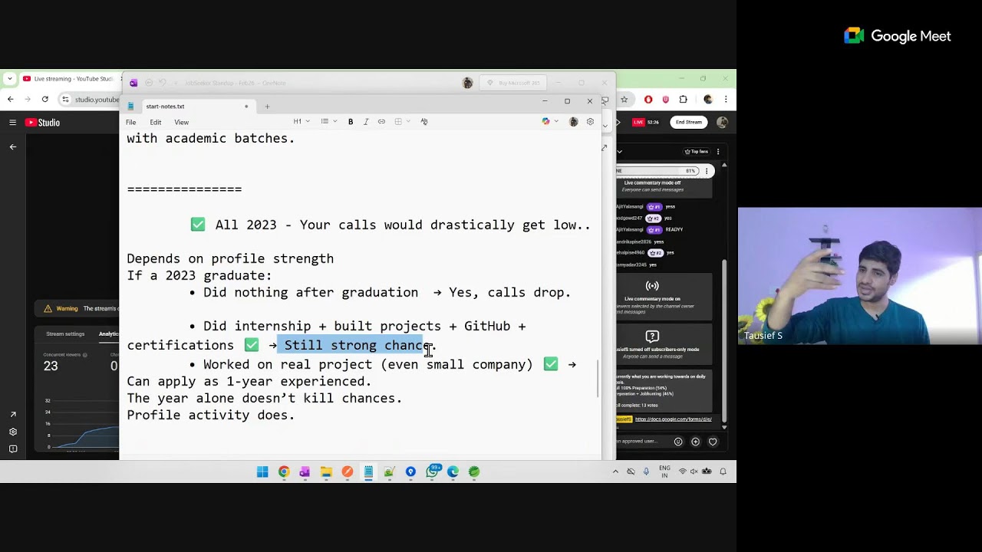
Task: Open Chrome tab search dropdown arrow
Action: (9, 78)
